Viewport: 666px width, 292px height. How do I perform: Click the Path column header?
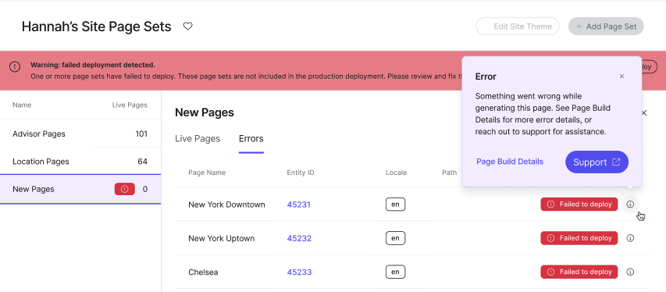pyautogui.click(x=450, y=173)
